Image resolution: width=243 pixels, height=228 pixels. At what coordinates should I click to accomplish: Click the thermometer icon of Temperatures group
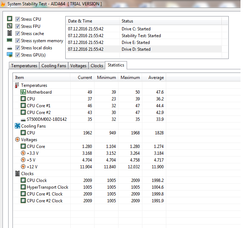(17, 85)
